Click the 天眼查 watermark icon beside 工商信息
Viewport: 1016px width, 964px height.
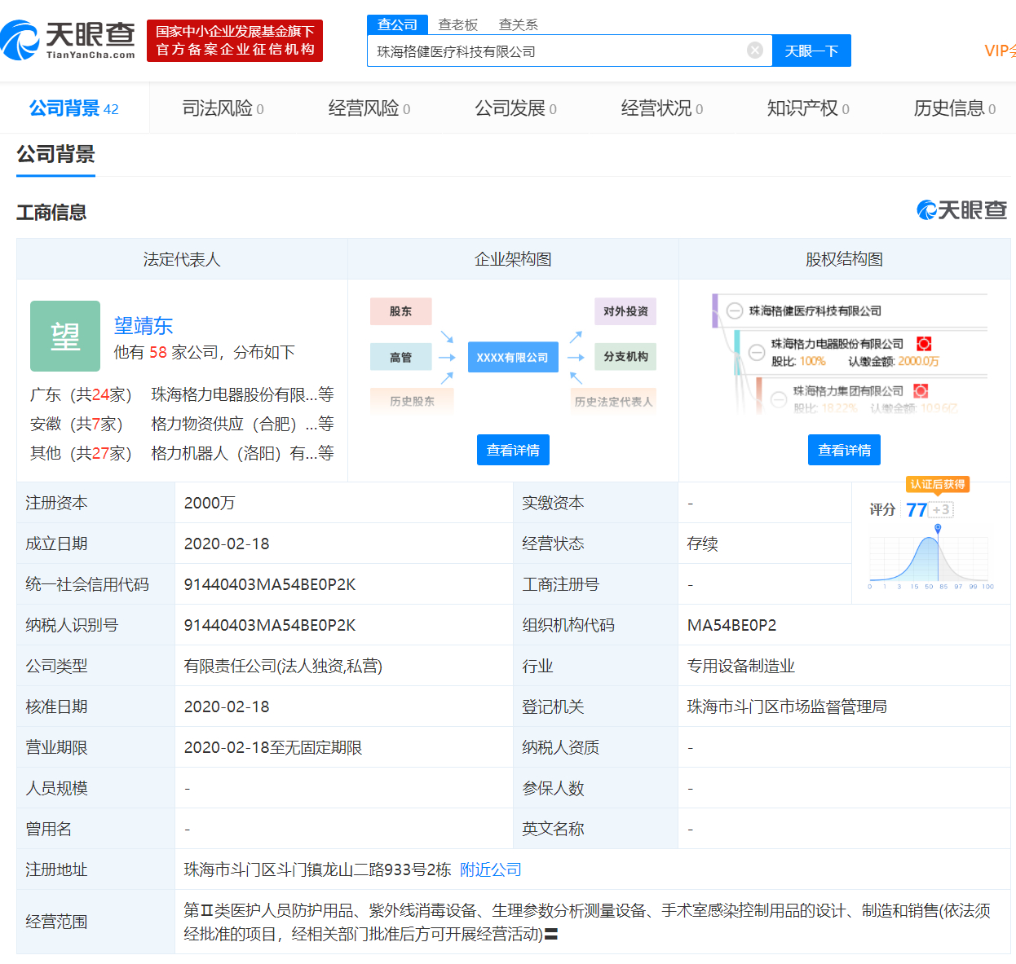[927, 210]
